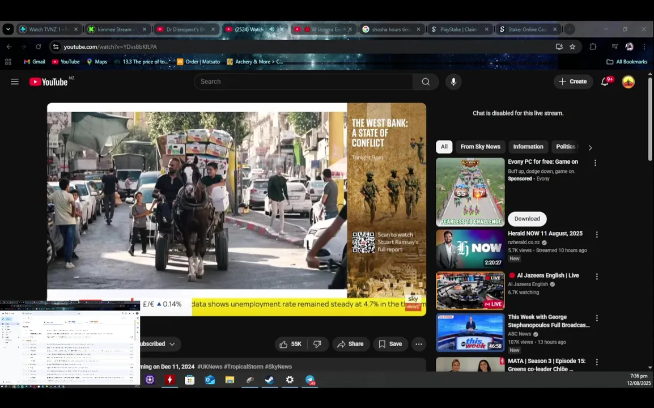This screenshot has width=654, height=408.
Task: Select the All filter chip
Action: 444,147
